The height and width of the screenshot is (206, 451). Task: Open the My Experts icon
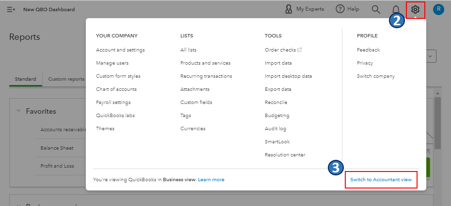pos(289,9)
